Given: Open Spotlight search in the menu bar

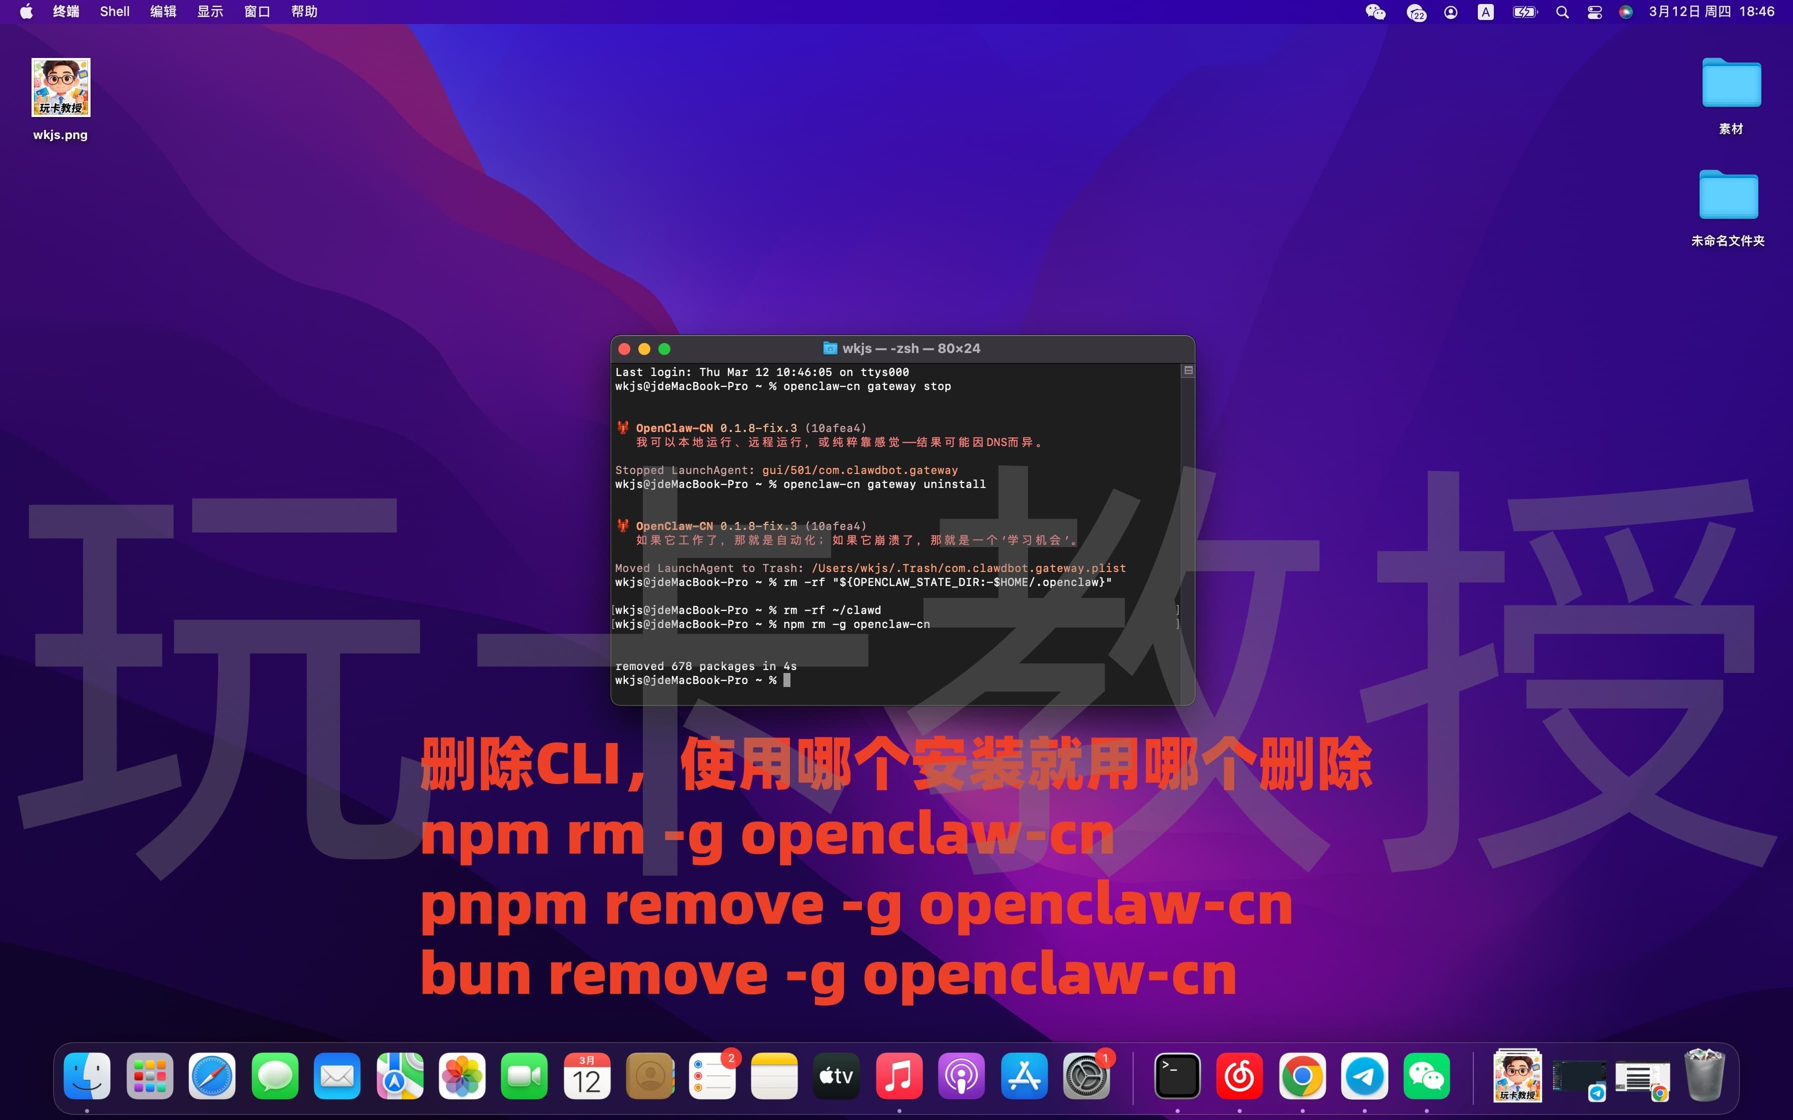Looking at the screenshot, I should [x=1562, y=12].
